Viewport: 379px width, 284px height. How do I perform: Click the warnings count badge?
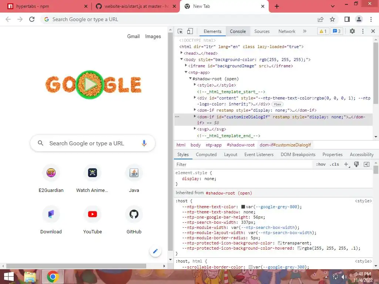[x=323, y=31]
